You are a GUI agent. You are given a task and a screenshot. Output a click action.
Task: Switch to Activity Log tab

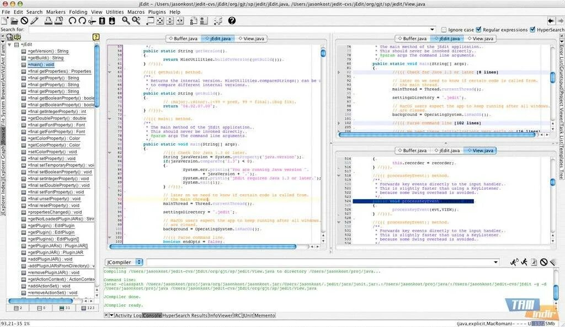128,315
